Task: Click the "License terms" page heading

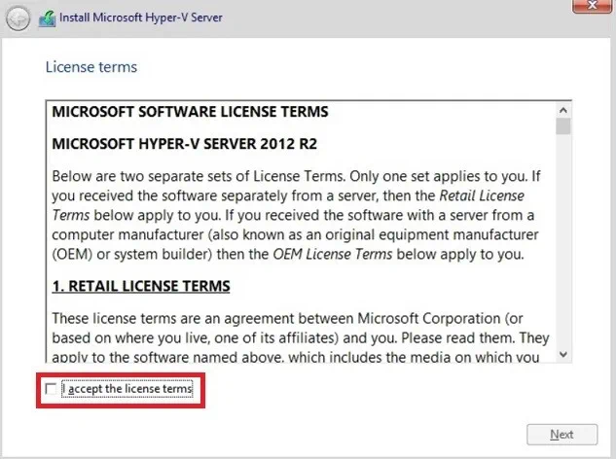Action: tap(91, 67)
